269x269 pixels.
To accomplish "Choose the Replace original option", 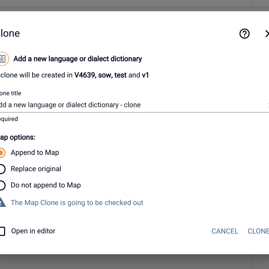I will (2, 169).
